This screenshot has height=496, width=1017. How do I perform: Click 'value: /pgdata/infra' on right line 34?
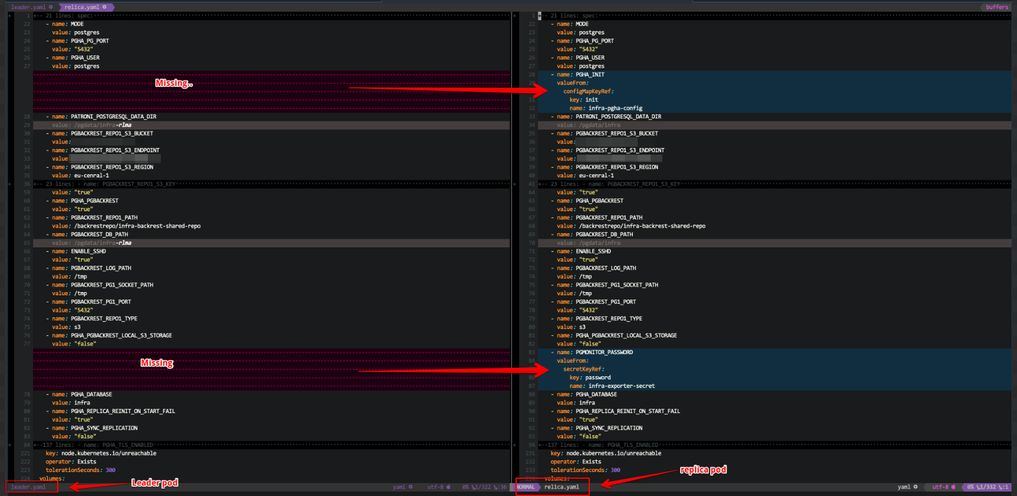click(x=588, y=125)
